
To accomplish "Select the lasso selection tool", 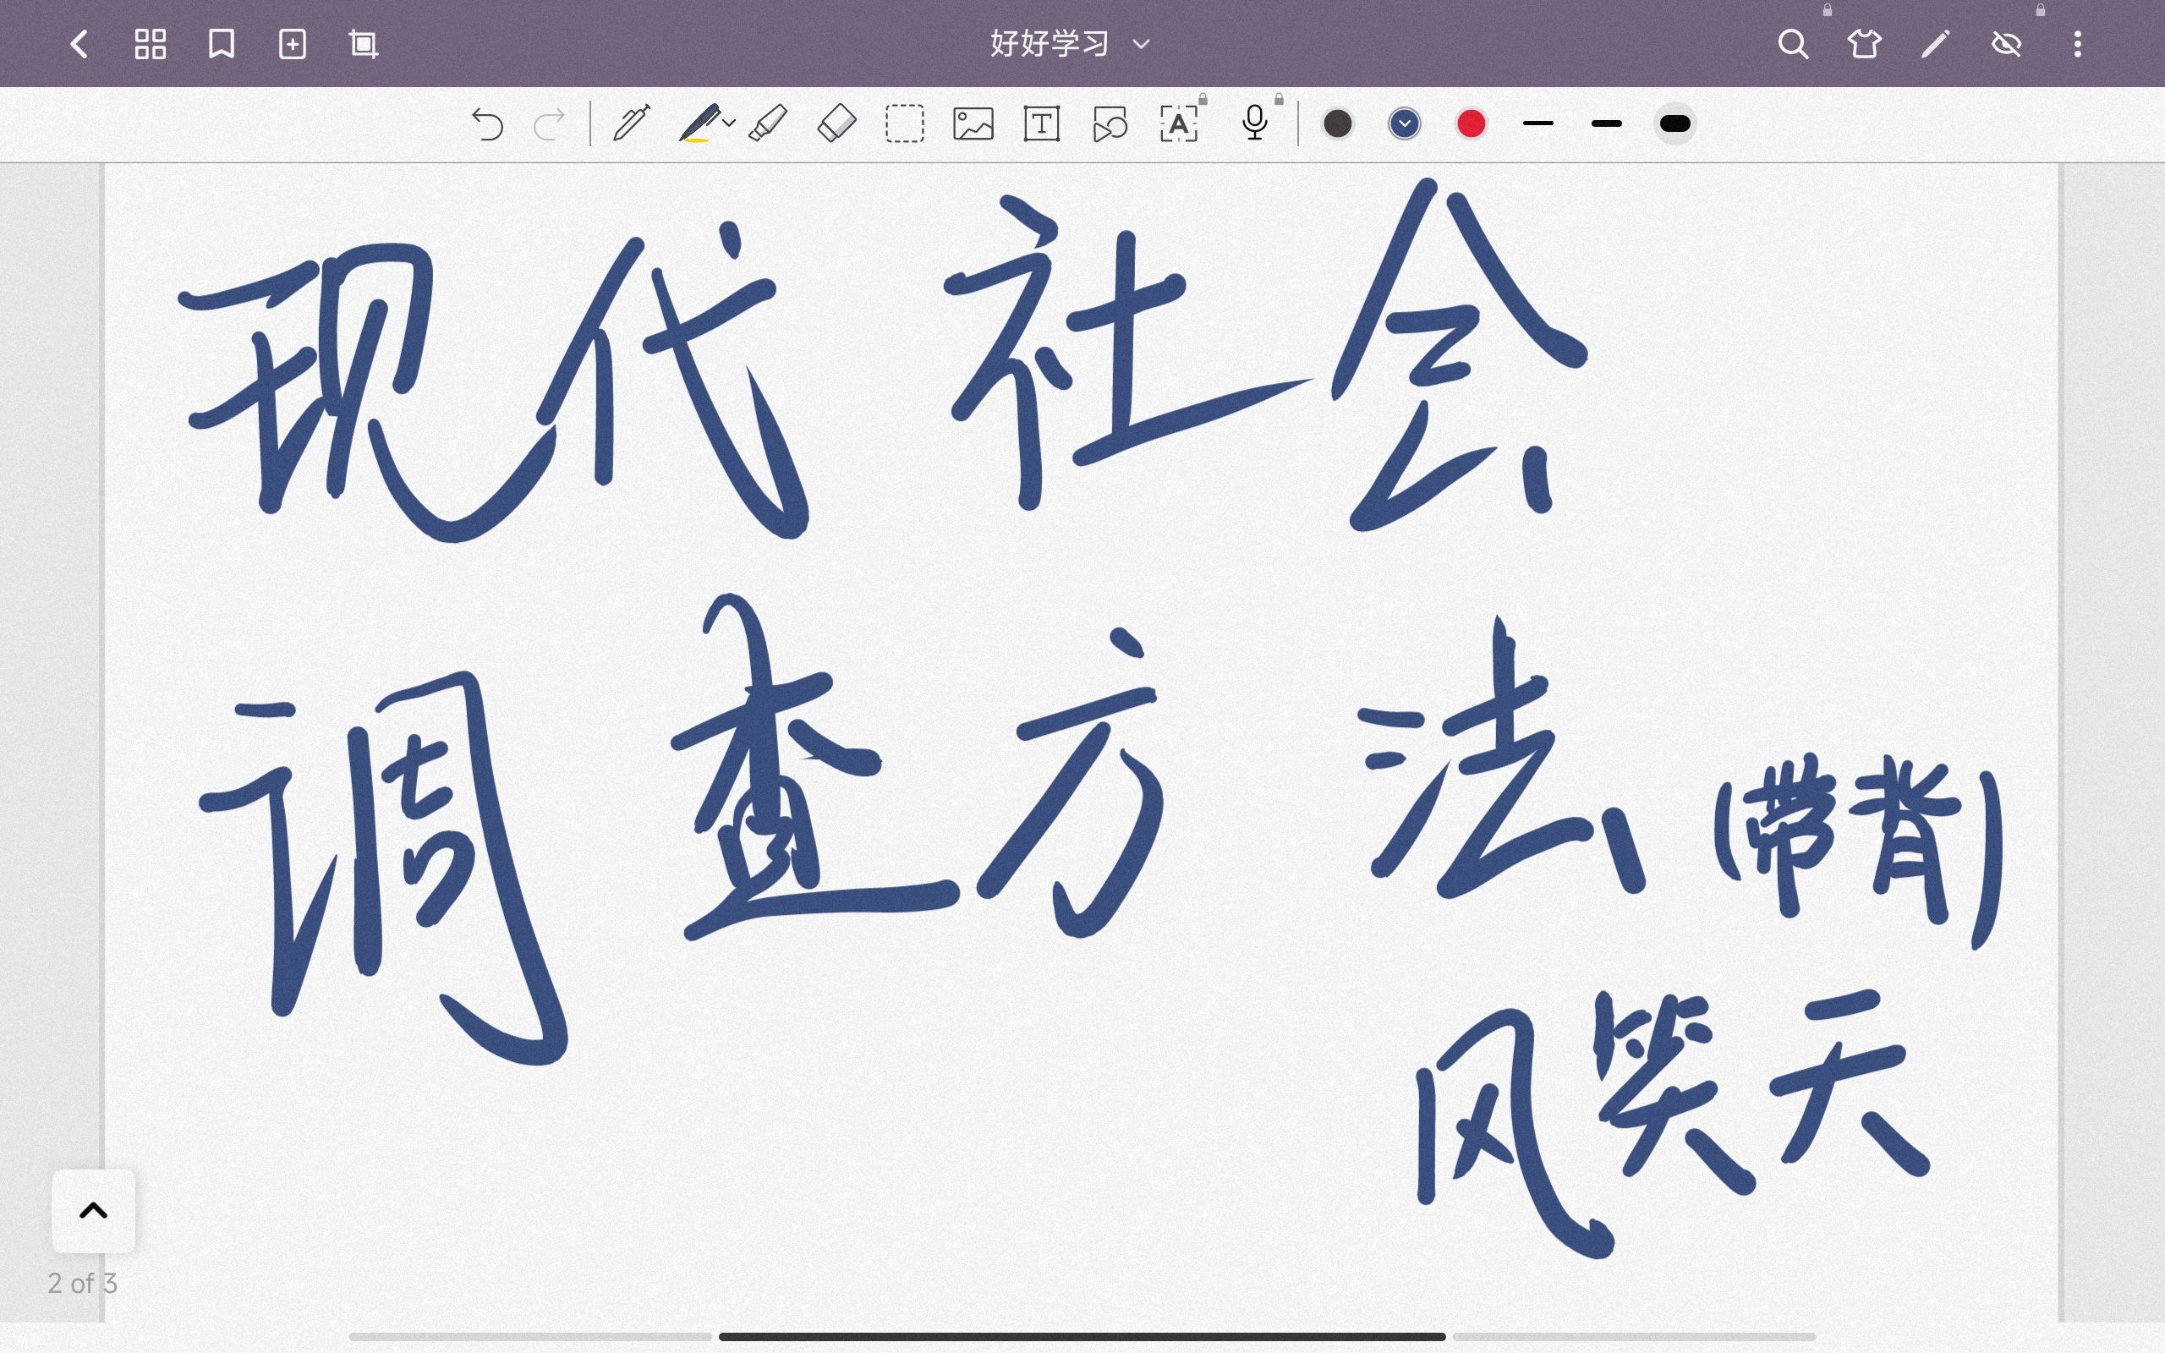I will pyautogui.click(x=904, y=123).
